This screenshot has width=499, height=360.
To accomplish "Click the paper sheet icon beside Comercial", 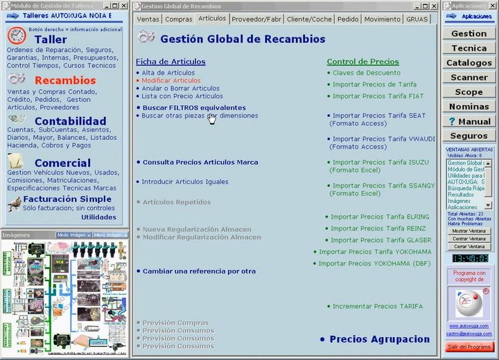I will point(15,161).
